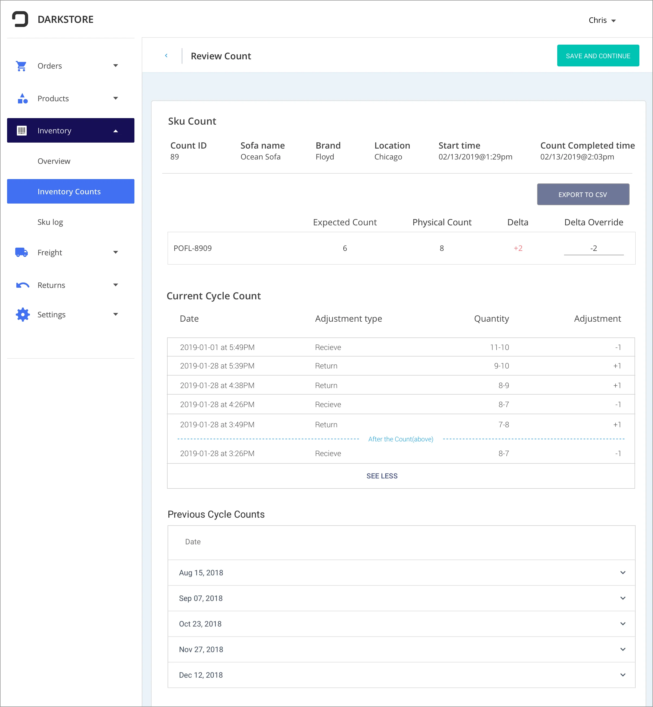Expand the Orders menu arrow
653x707 pixels.
click(x=116, y=66)
